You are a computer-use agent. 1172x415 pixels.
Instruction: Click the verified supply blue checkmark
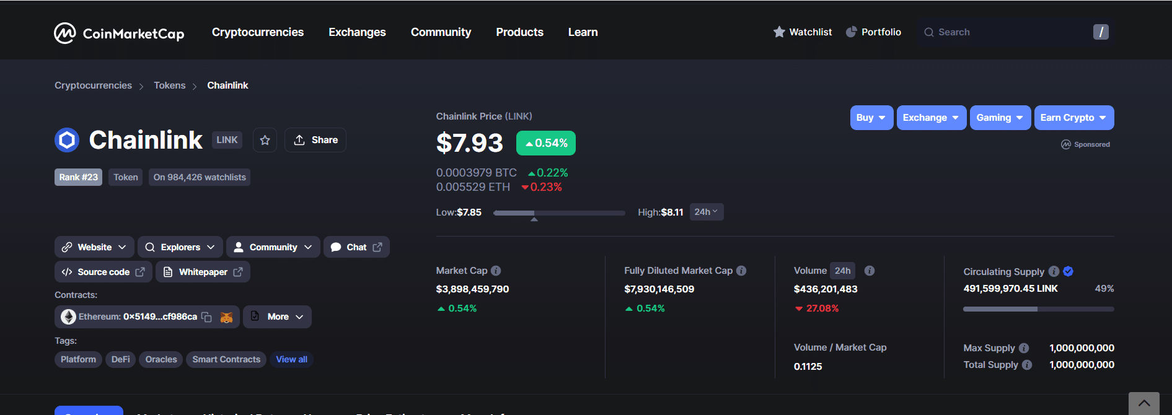[x=1068, y=271]
